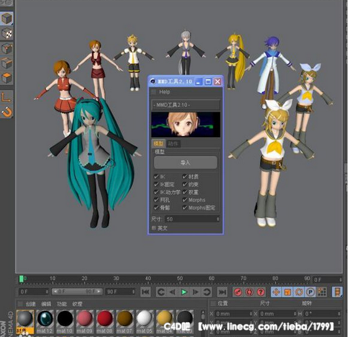Switch to Texture mode checkered cube
The image size is (350, 337).
(x=7, y=34)
